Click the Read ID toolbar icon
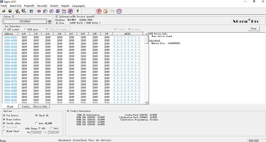This screenshot has width=266, height=142. (39, 11)
